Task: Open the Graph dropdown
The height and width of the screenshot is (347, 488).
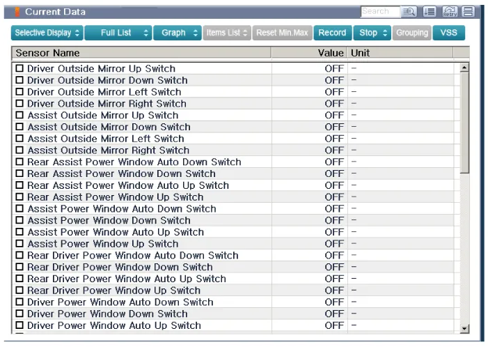Action: (178, 33)
